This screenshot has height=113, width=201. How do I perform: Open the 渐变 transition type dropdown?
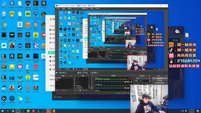(142, 78)
